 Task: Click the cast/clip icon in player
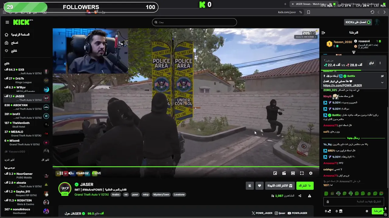[x=284, y=173]
